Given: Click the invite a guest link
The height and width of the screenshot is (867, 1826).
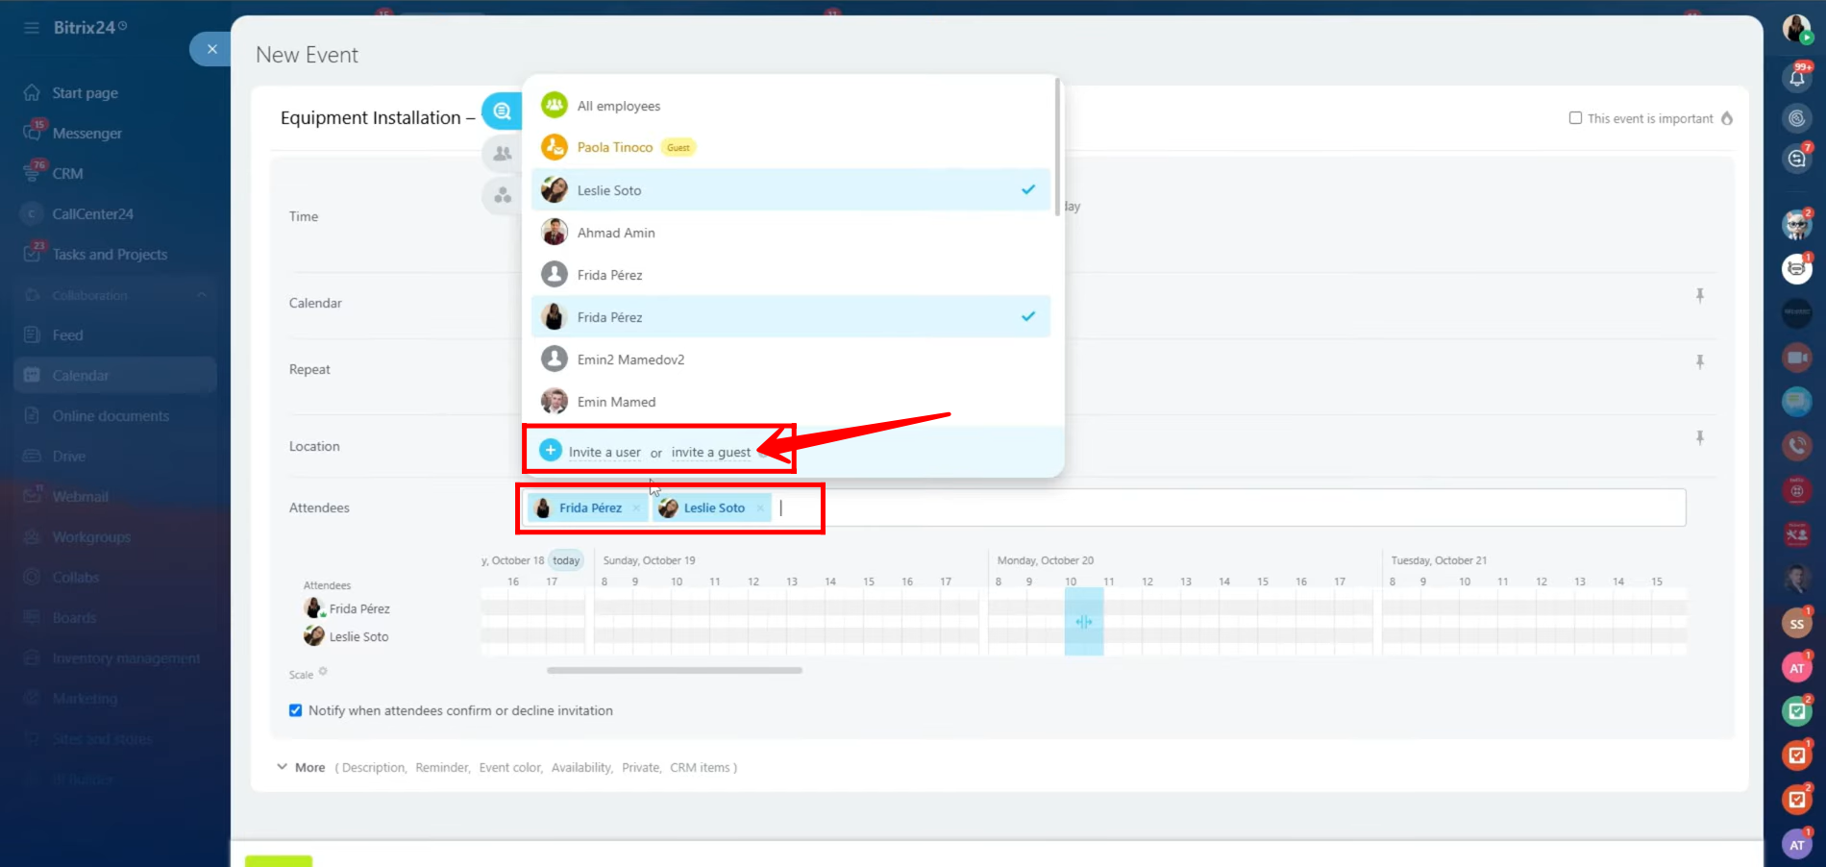Looking at the screenshot, I should coord(710,453).
